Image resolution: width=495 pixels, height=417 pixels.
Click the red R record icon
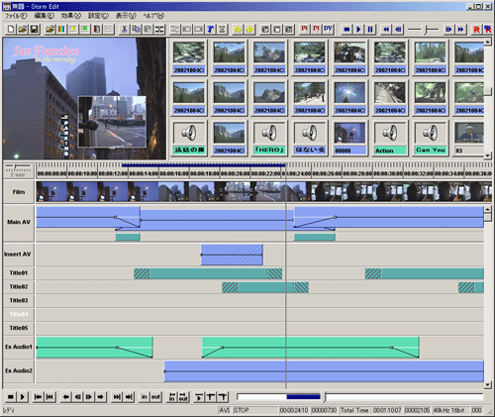point(476,30)
